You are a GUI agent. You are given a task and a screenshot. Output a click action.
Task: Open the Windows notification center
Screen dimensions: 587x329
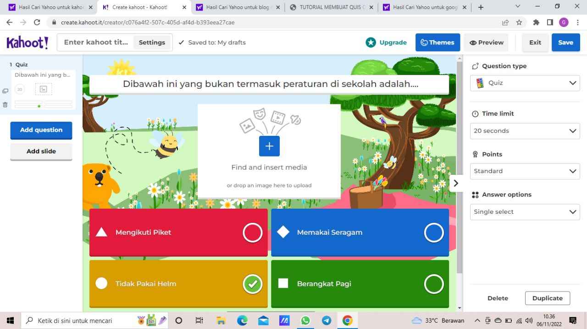pyautogui.click(x=573, y=321)
